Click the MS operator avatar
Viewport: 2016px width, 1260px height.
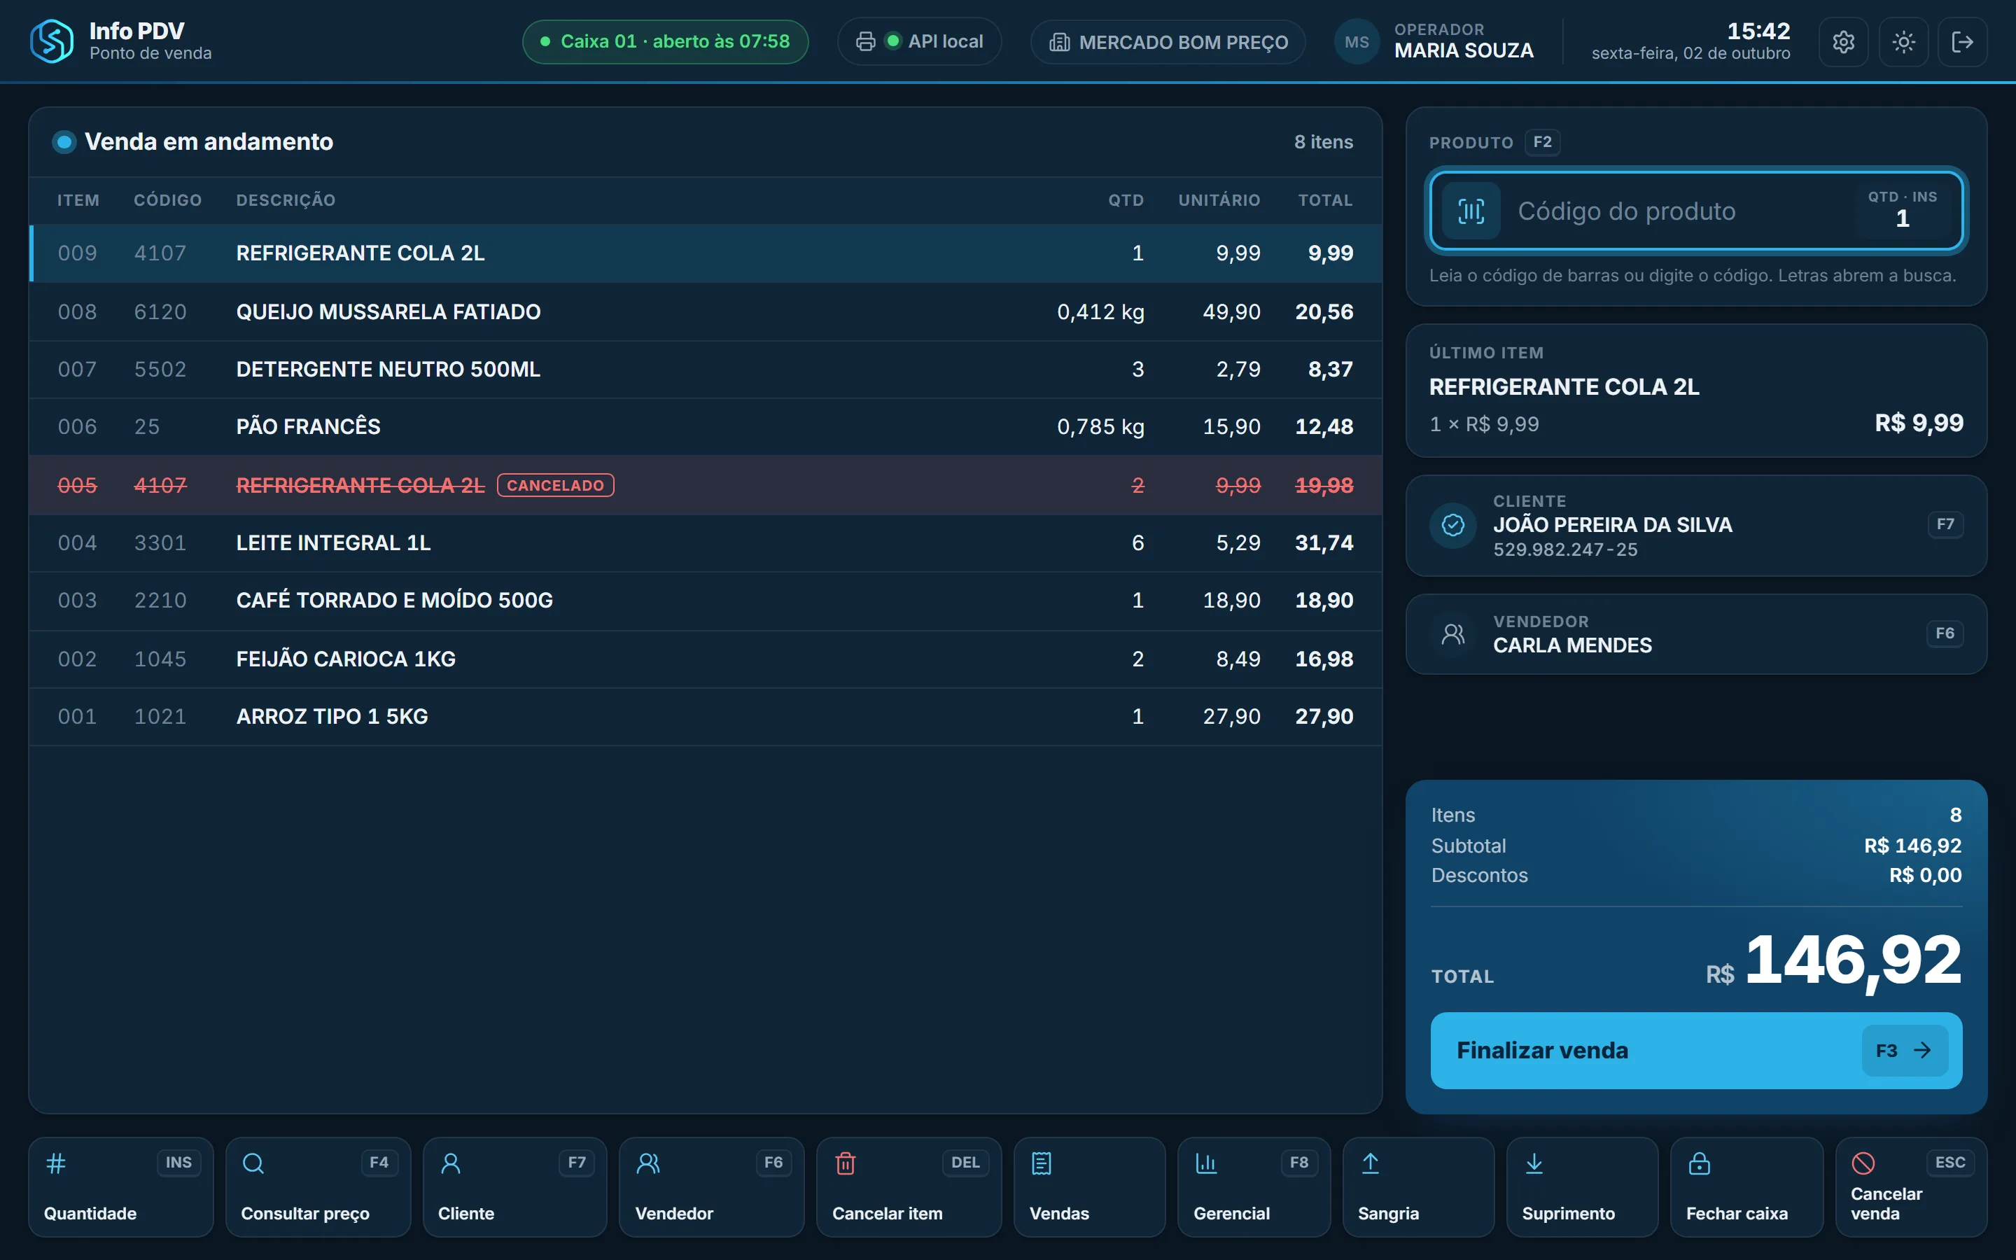pyautogui.click(x=1356, y=42)
